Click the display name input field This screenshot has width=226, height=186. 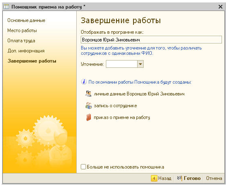151,40
